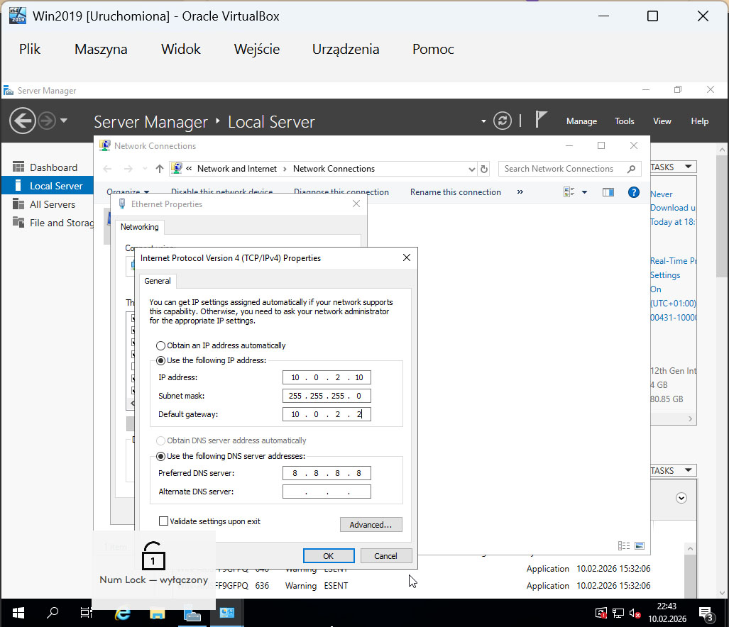Viewport: 729px width, 627px height.
Task: Open the Maszyna menu in VirtualBox
Action: point(101,50)
